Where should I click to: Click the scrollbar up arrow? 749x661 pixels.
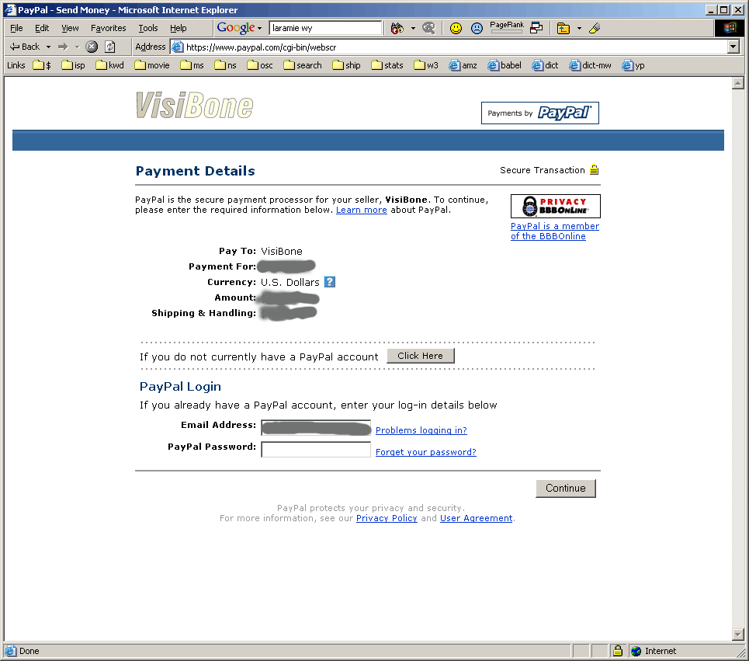coord(738,84)
